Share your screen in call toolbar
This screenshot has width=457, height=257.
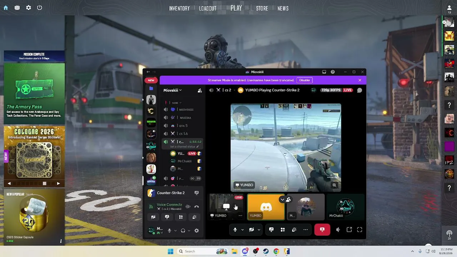pos(271,230)
